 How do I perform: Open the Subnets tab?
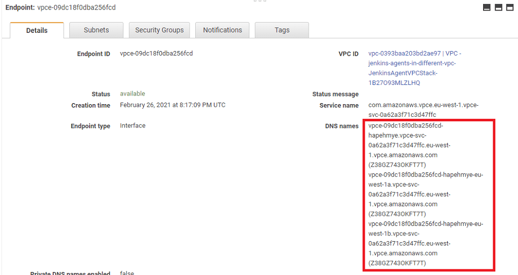[96, 30]
